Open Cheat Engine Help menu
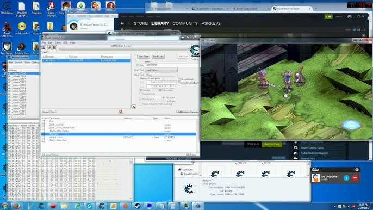This screenshot has height=210, width=373. 73,42
